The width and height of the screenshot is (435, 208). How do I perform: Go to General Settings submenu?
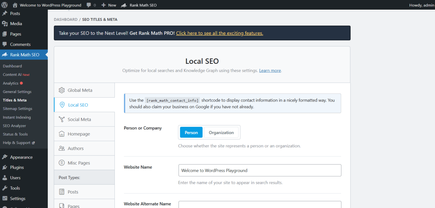pyautogui.click(x=17, y=92)
